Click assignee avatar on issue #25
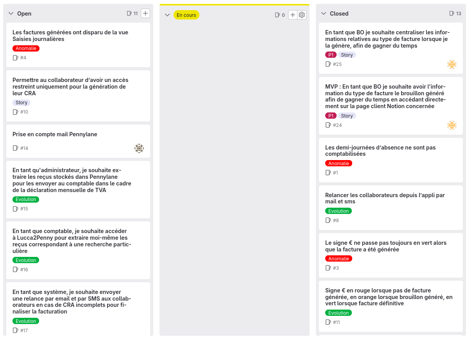The height and width of the screenshot is (342, 473). [x=452, y=64]
